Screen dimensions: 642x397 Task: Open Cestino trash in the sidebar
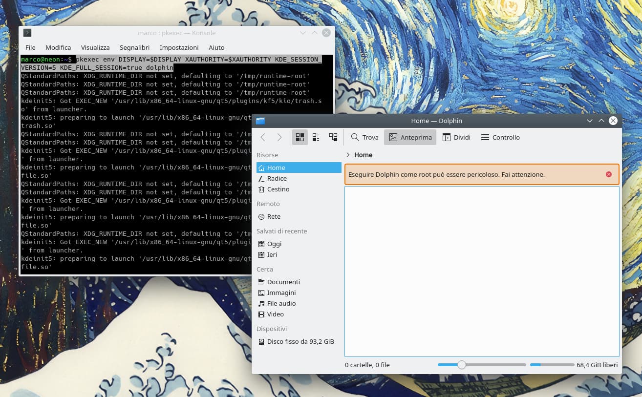(299, 189)
